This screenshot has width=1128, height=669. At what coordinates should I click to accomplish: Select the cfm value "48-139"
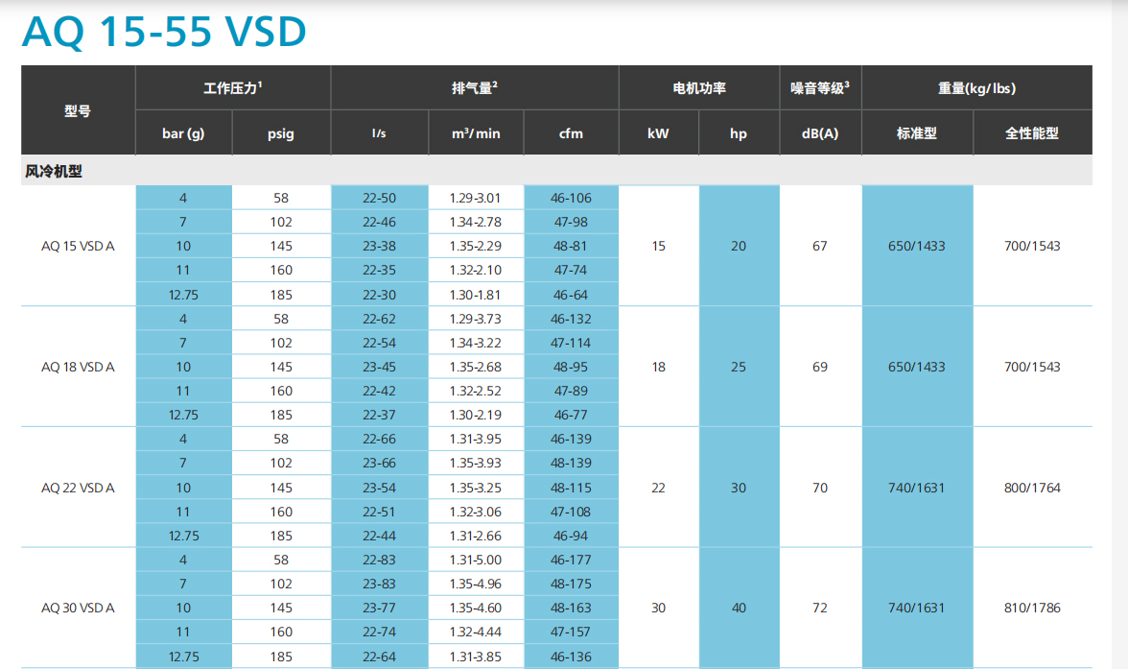click(572, 463)
